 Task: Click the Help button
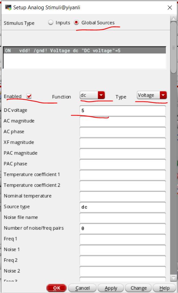click(x=164, y=288)
